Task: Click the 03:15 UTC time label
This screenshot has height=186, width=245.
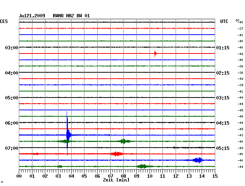Action: 223,98
